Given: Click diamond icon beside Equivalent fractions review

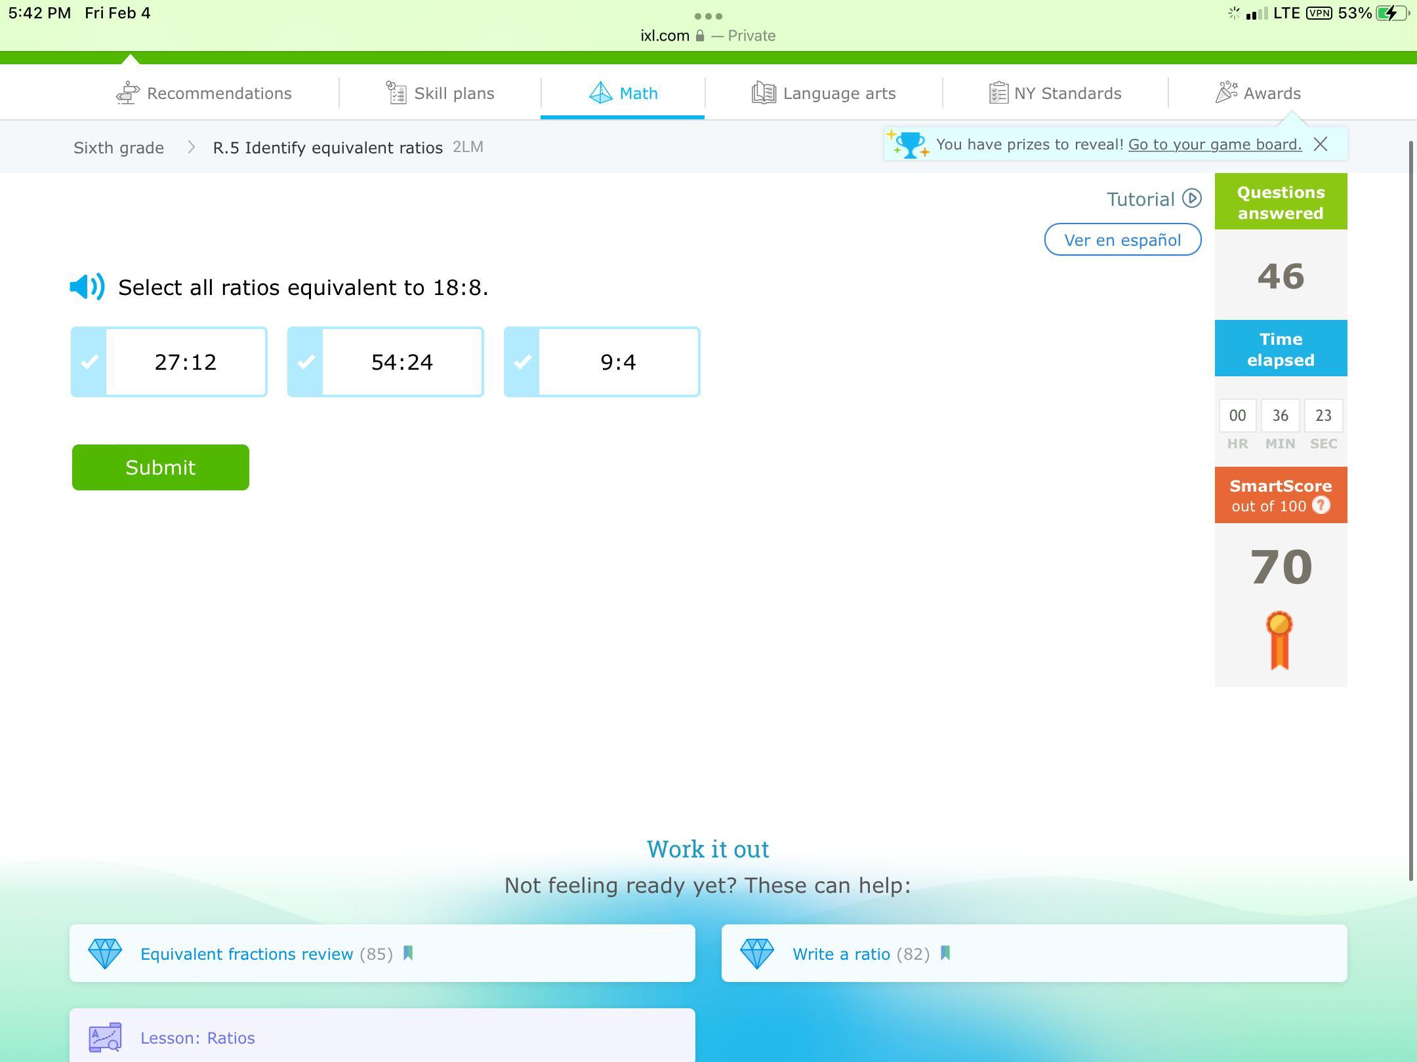Looking at the screenshot, I should [x=105, y=953].
